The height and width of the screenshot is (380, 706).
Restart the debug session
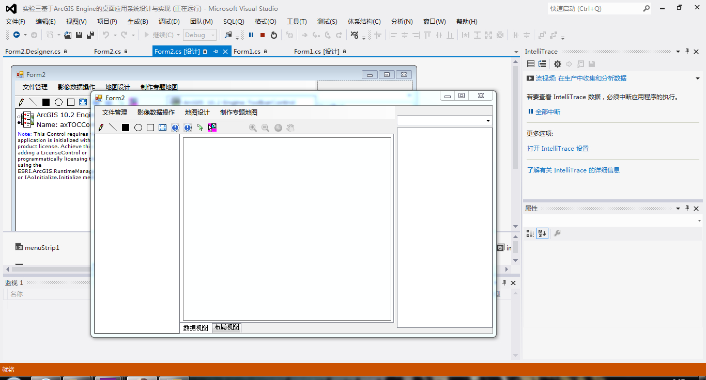[x=274, y=35]
